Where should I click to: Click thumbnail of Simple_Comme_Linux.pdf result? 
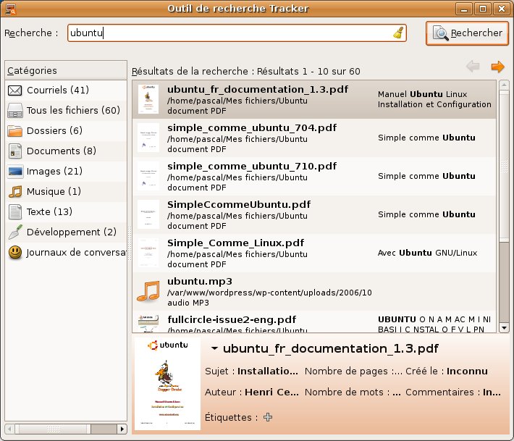coord(148,253)
